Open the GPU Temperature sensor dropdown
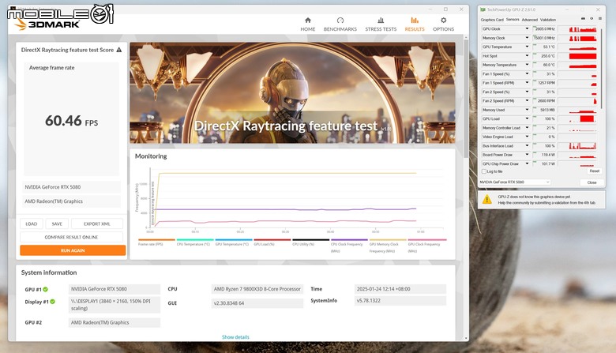Viewport: 616px width, 353px height. coord(527,47)
